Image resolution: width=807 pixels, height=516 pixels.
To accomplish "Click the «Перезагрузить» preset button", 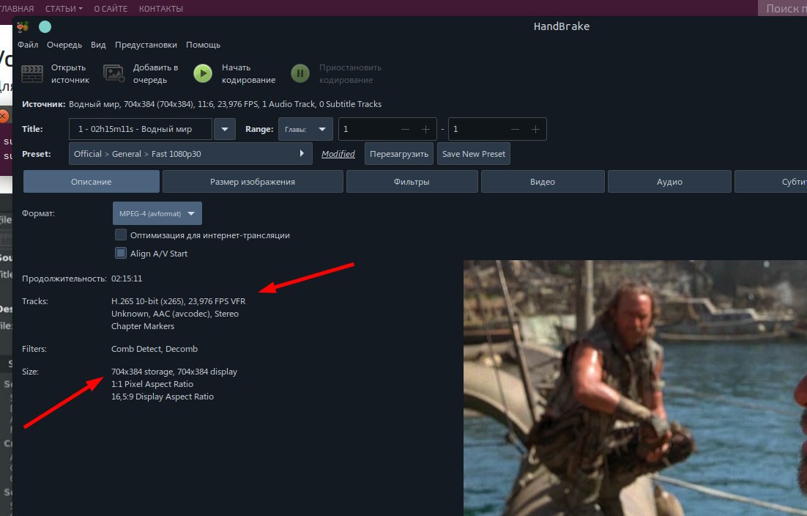I will pyautogui.click(x=399, y=154).
